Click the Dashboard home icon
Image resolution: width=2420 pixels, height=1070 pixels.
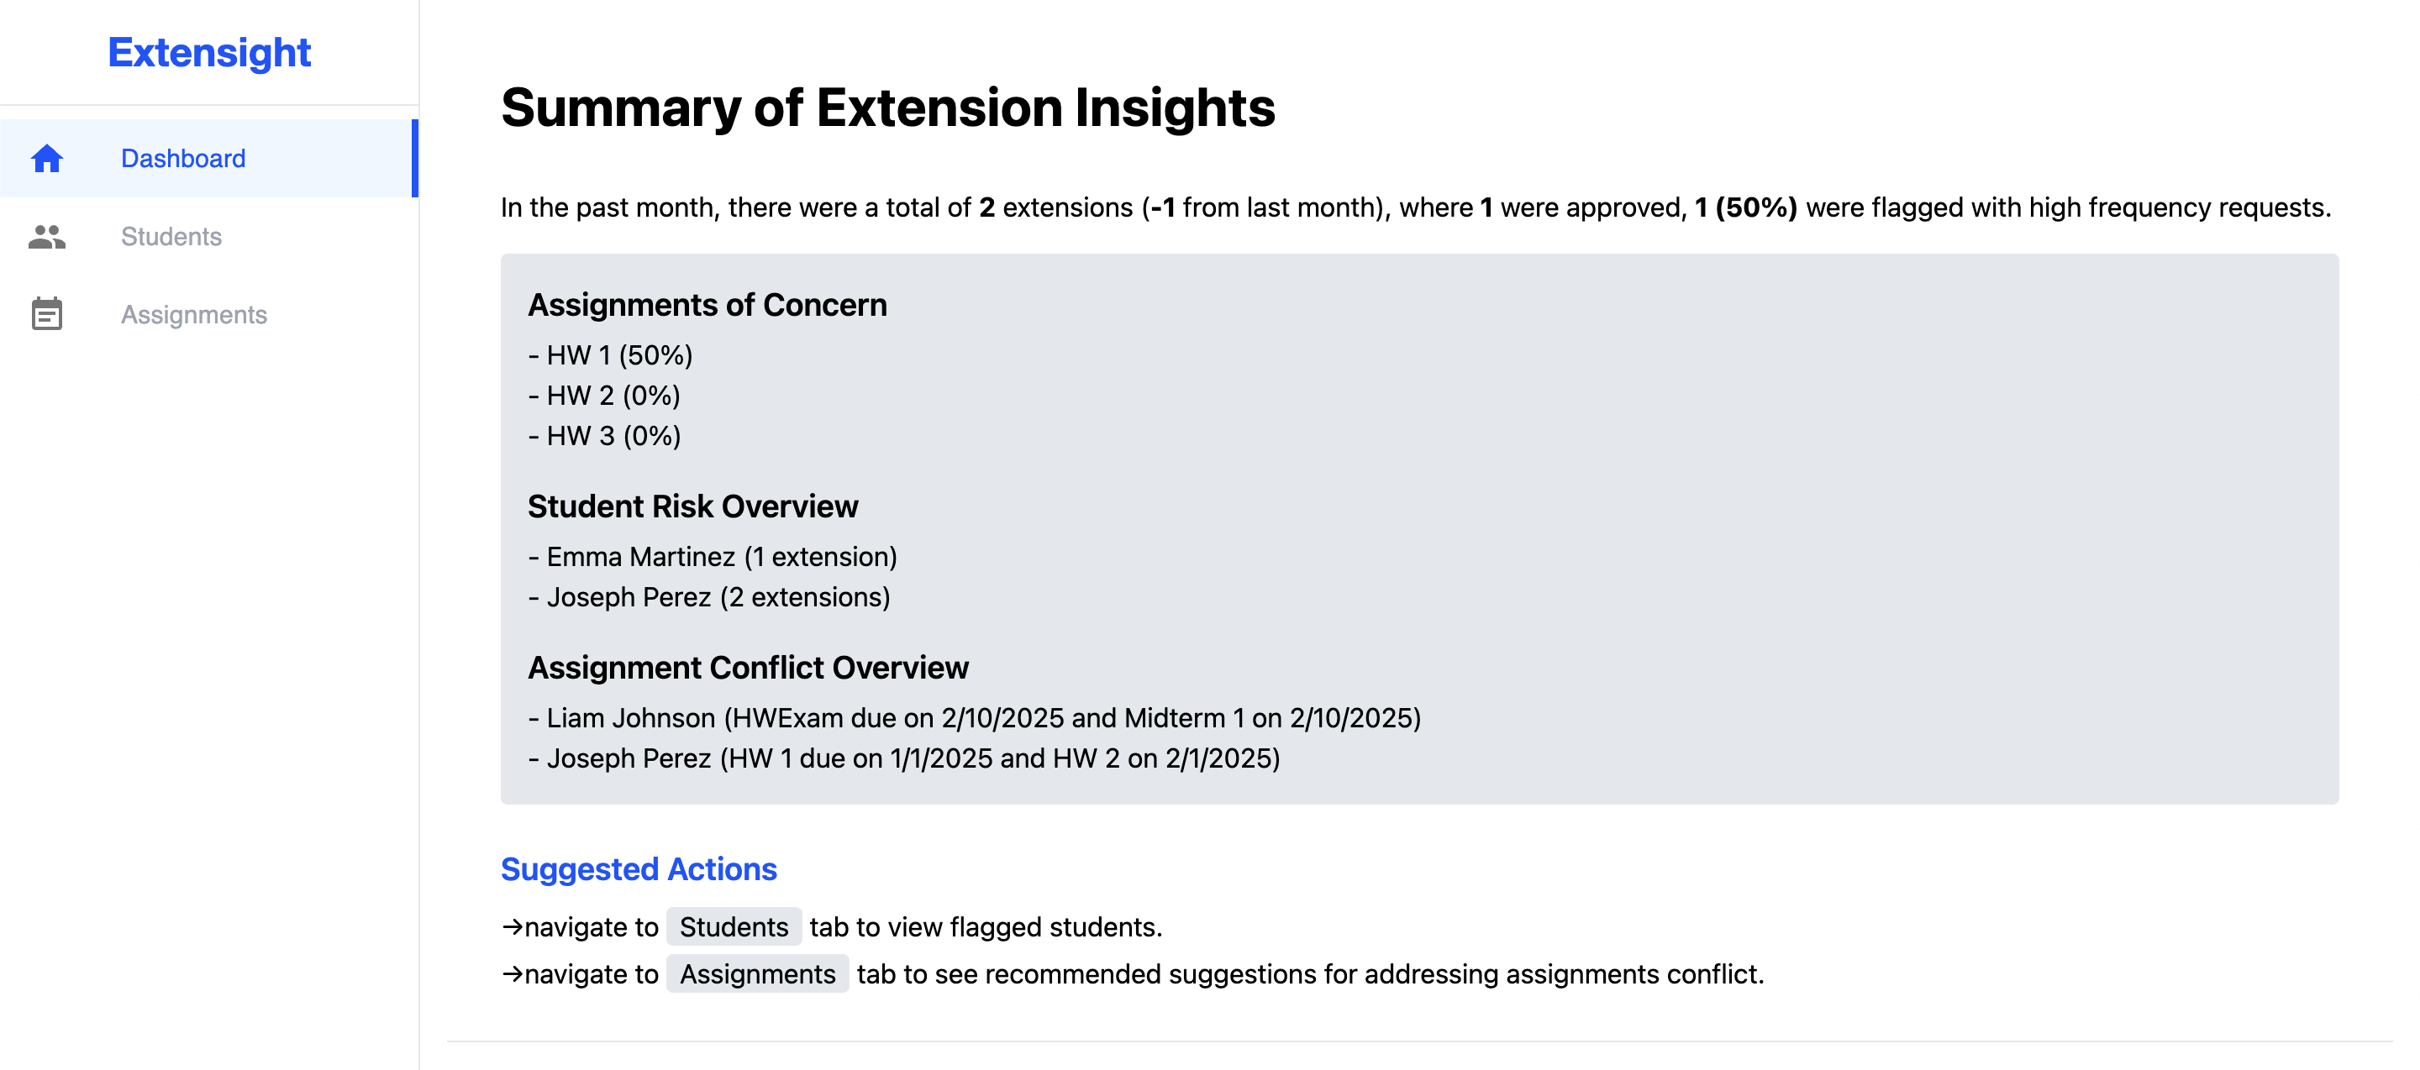click(47, 159)
